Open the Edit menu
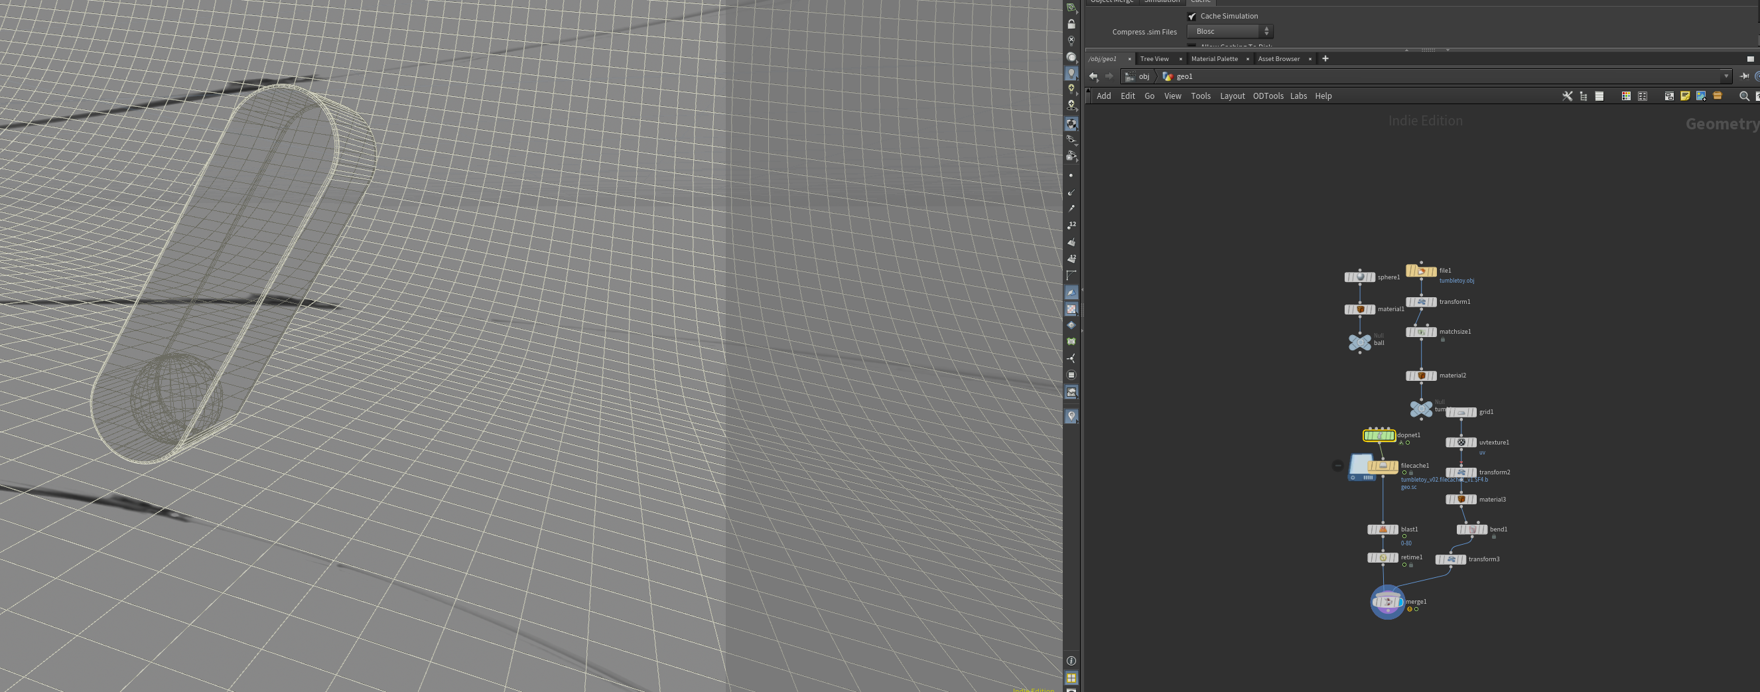1760x692 pixels. pos(1128,96)
